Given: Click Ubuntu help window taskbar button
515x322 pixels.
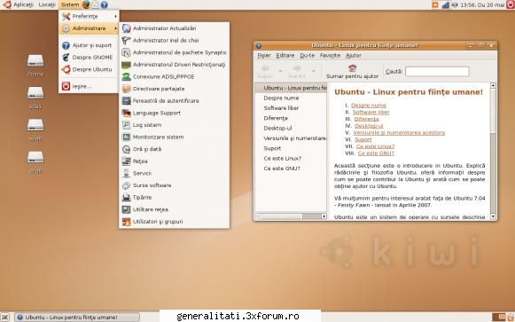Looking at the screenshot, I should coord(77,317).
